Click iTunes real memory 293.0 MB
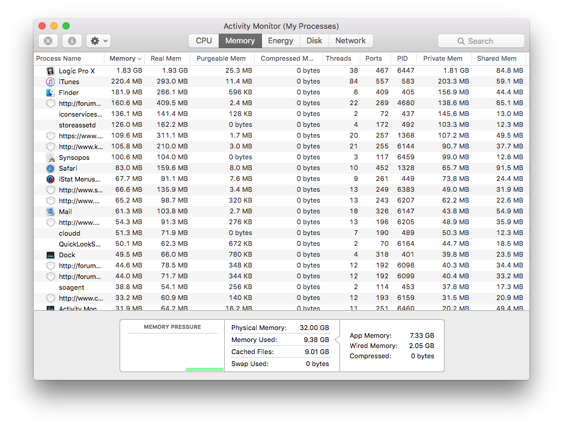Viewport: 563px width, 428px height. click(x=172, y=81)
